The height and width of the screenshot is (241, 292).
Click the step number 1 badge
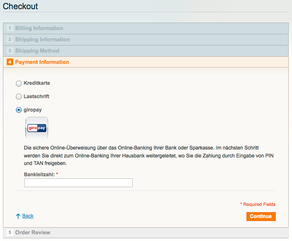coord(10,28)
